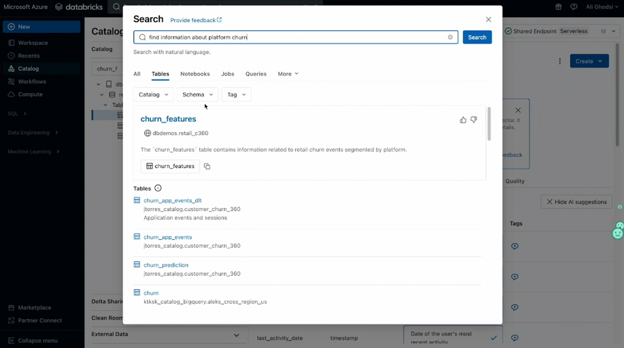
Task: Switch to the Tables tab
Action: [x=160, y=74]
